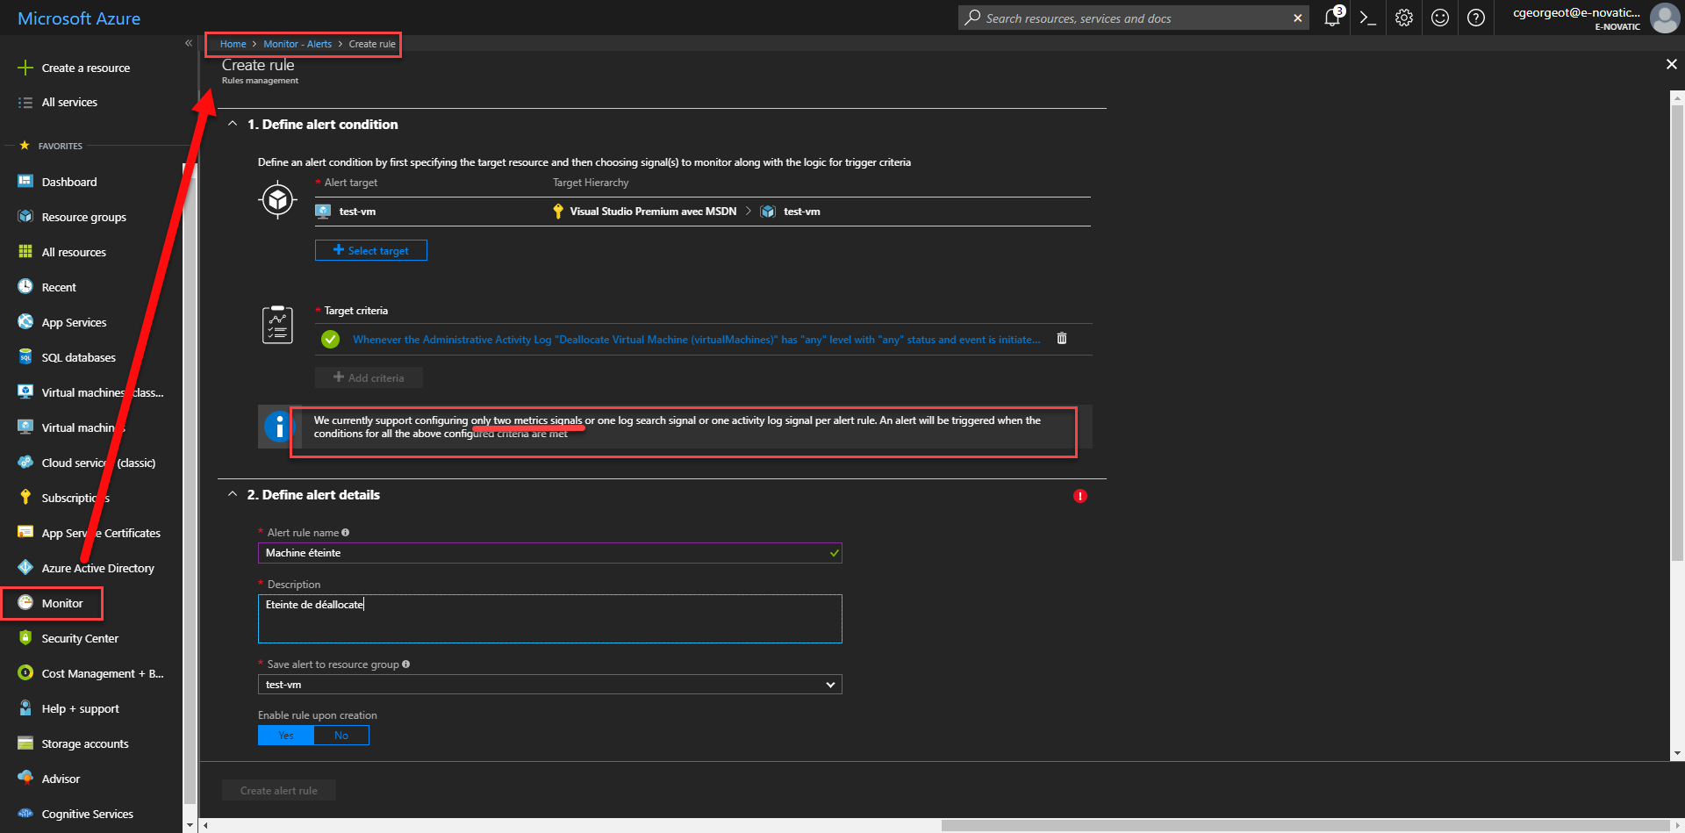Click the Subscriptions key icon

click(25, 498)
